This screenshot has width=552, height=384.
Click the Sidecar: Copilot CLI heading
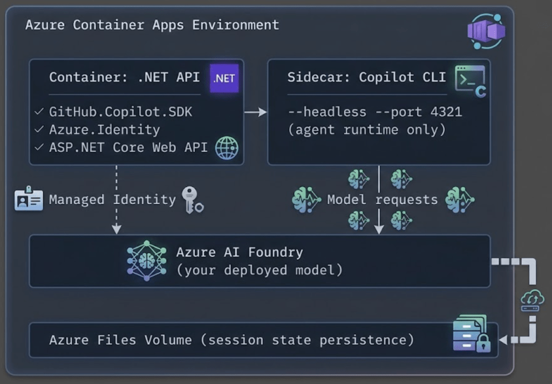point(366,77)
